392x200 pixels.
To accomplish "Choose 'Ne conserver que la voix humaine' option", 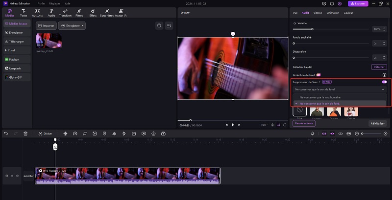I will 321,97.
